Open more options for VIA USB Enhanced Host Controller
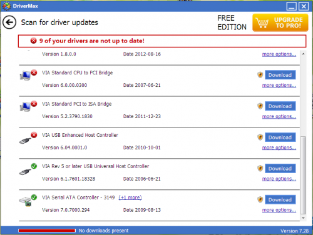 [x=279, y=147]
